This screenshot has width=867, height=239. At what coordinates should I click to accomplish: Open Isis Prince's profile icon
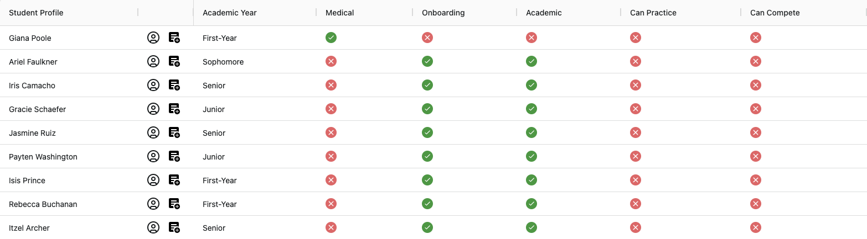pyautogui.click(x=153, y=180)
